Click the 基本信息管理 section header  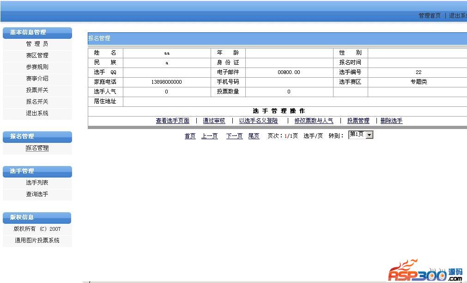pos(37,32)
